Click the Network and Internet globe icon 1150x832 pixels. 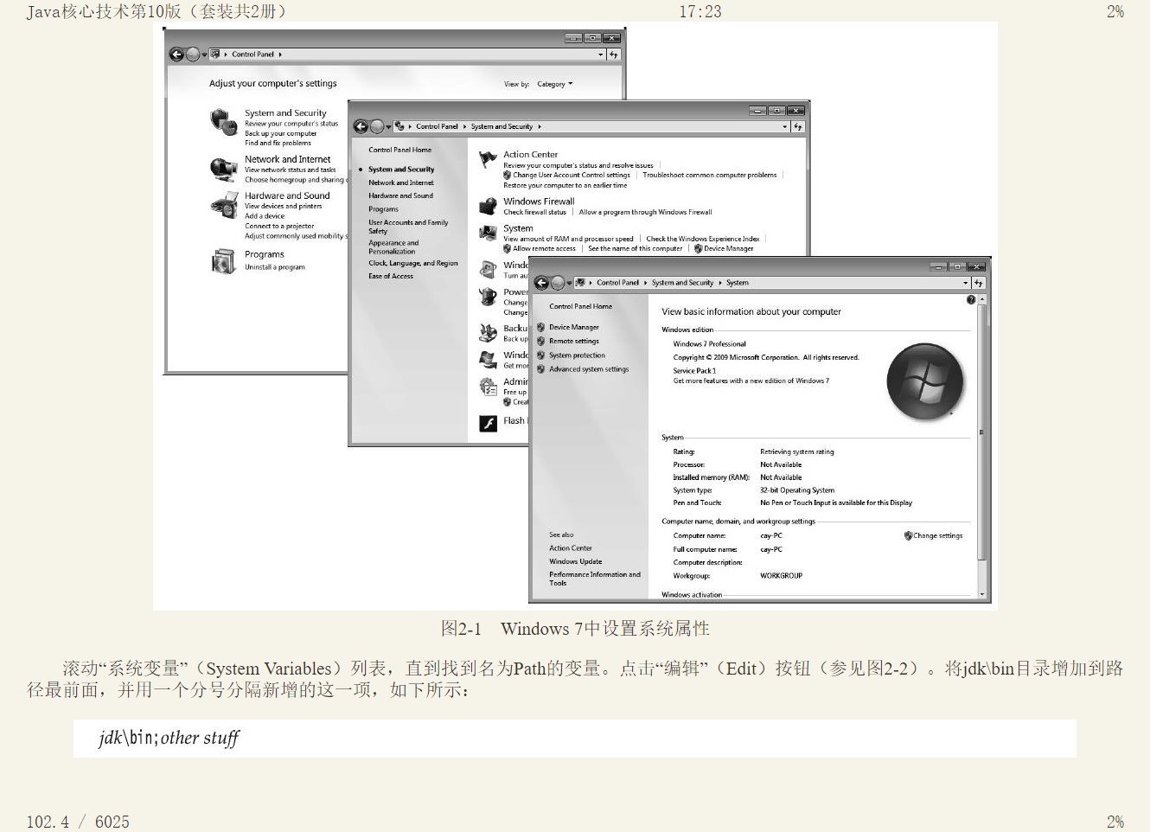point(224,168)
